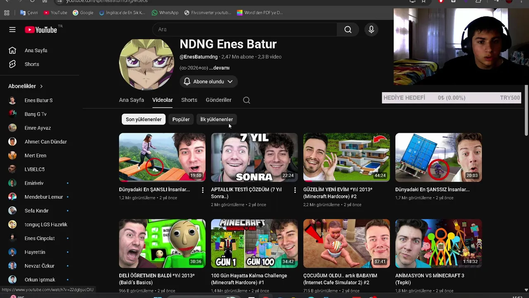Open İngilizce'de En Sık K... bookmark
Viewport: 529px width, 298px height.
point(122,13)
